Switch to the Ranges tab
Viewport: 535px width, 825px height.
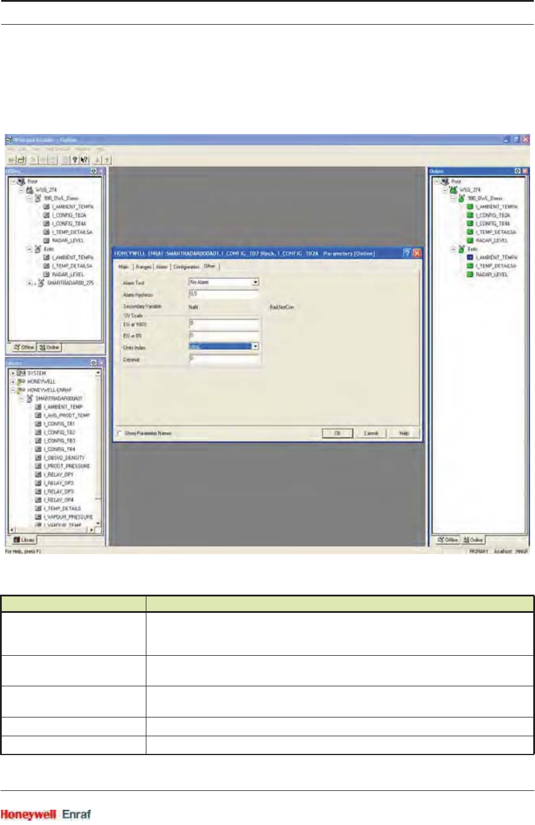(143, 267)
